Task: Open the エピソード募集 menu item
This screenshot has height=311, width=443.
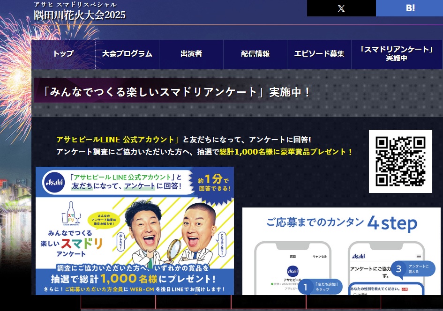Action: coord(319,54)
